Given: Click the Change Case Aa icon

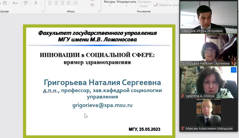Looking at the screenshot, I should click(15, 3).
